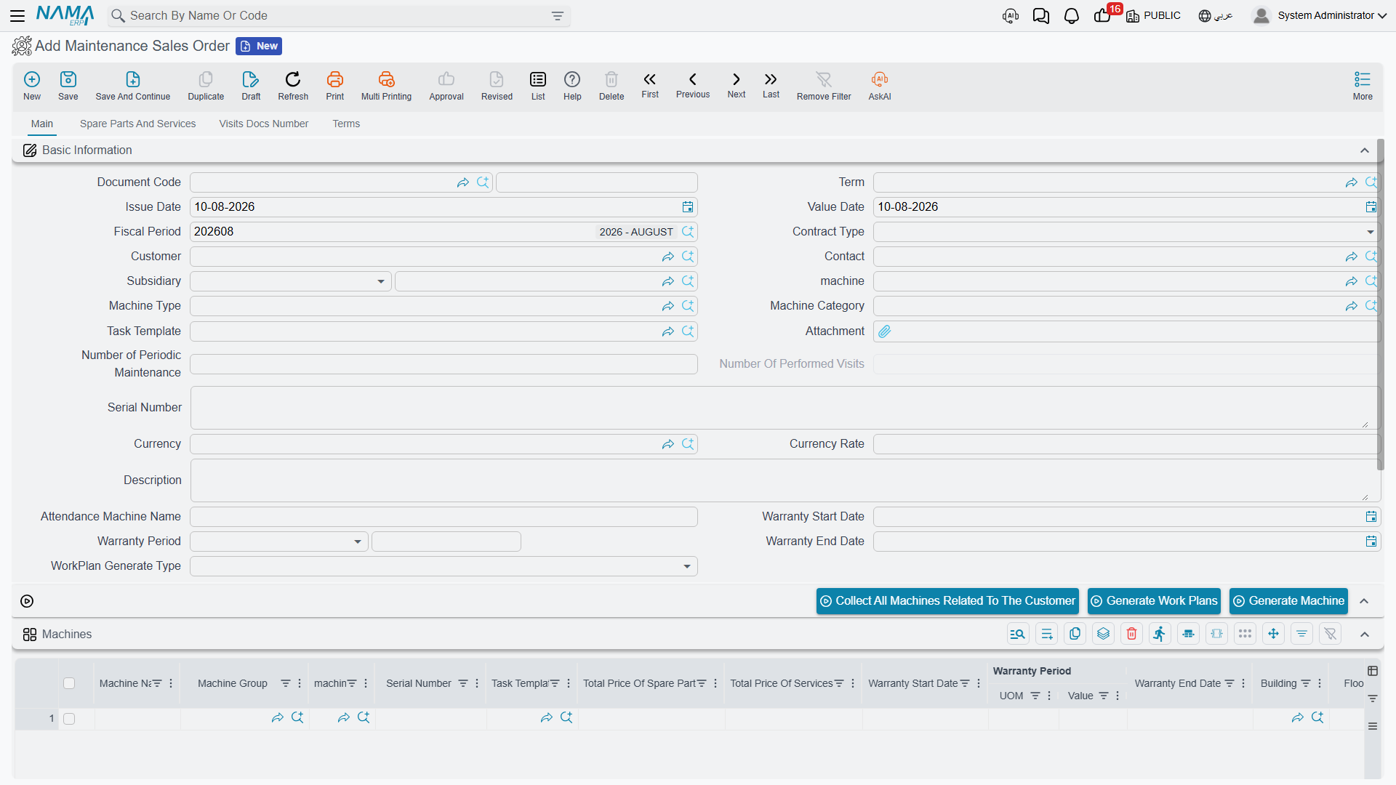The image size is (1396, 785).
Task: Collapse the action buttons bar chevron
Action: [x=1364, y=601]
